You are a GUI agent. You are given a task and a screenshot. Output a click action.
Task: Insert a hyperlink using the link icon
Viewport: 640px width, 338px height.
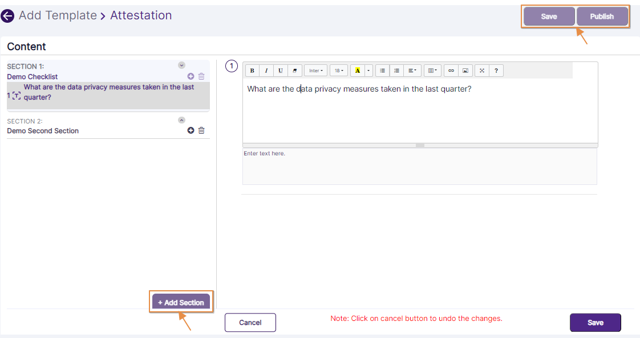[x=451, y=70]
